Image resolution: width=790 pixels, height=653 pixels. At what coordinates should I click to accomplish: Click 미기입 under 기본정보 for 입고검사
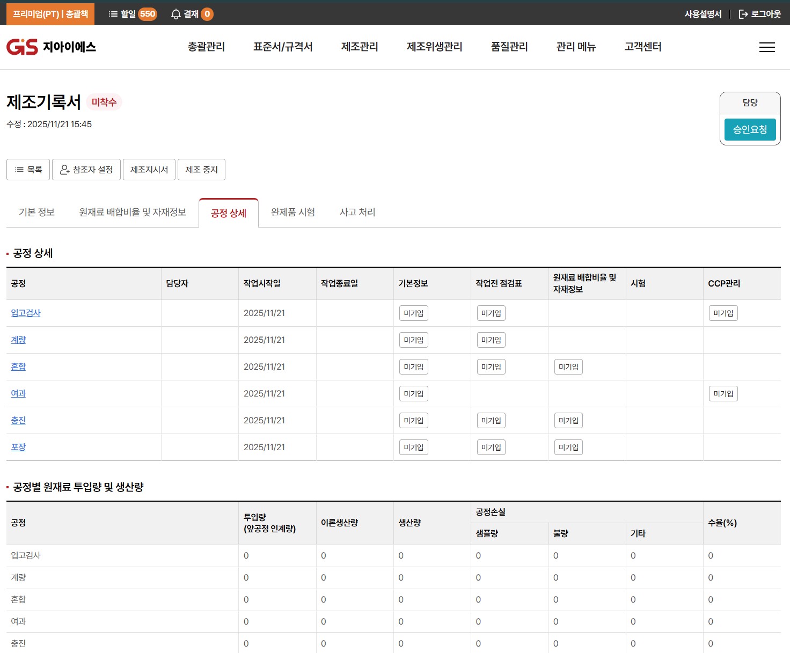click(x=414, y=313)
